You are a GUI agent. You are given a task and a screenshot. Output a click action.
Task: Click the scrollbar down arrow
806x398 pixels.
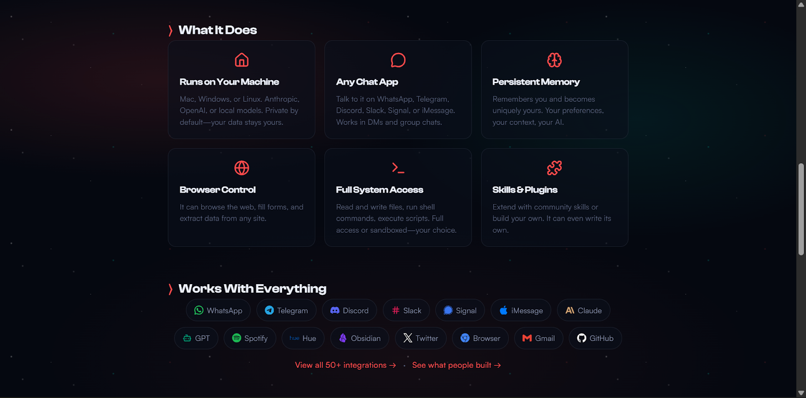(x=800, y=393)
